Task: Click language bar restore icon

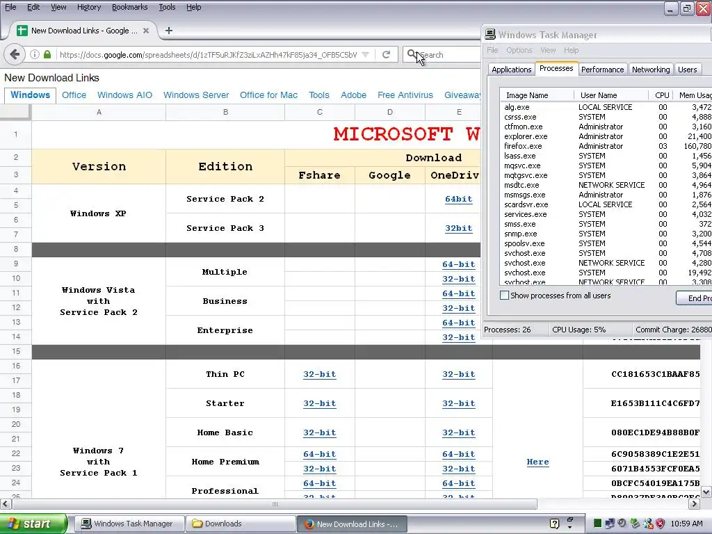Action: [x=570, y=519]
